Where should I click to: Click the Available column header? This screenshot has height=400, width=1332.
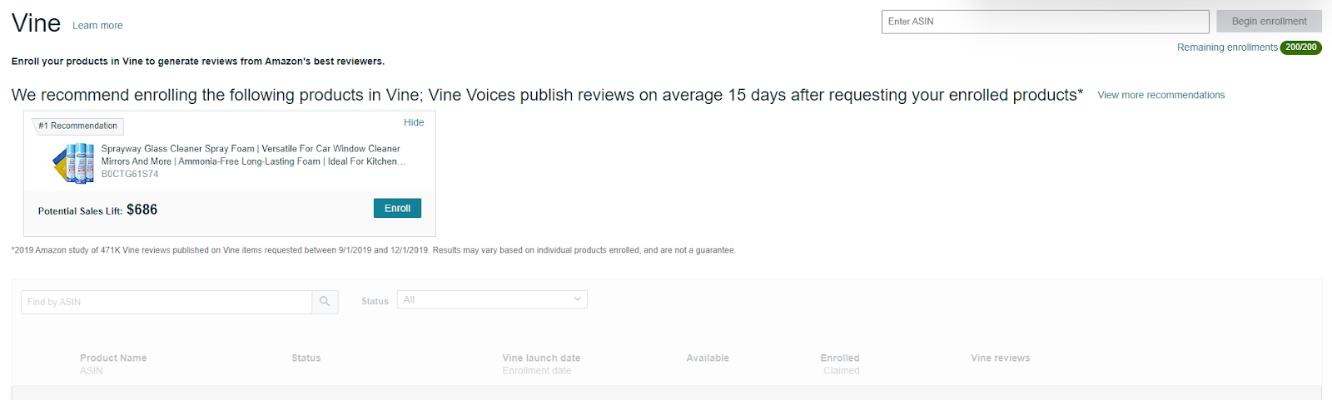(708, 358)
